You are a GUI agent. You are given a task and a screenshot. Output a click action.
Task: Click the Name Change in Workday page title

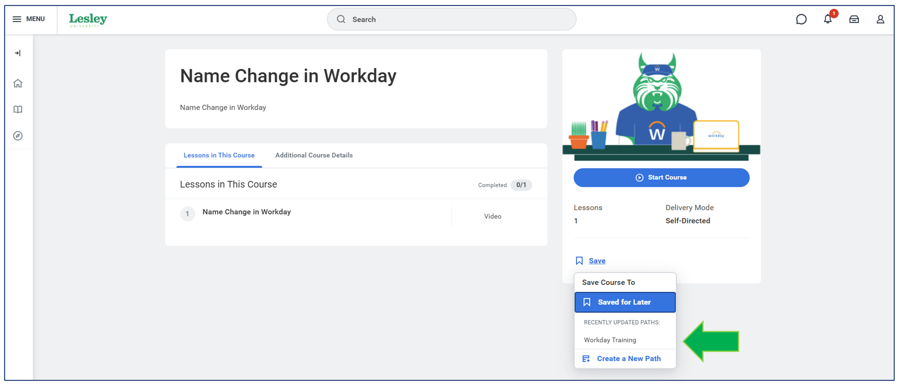coord(288,76)
